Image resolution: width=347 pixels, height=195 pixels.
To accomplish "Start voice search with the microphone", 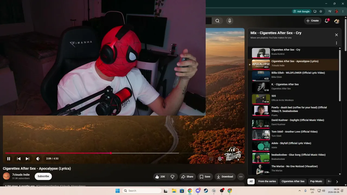I will [230, 21].
